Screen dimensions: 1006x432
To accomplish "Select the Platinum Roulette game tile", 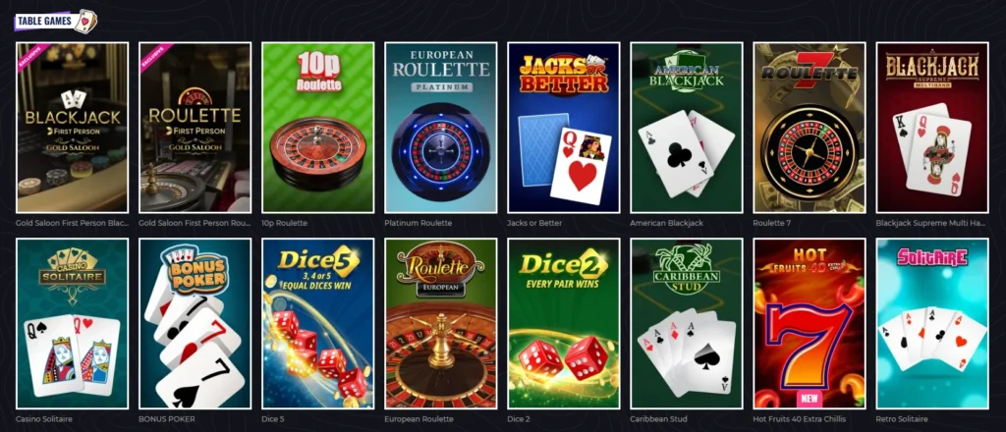I will pos(441,128).
